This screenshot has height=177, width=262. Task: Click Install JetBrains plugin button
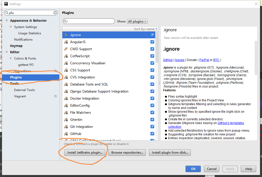85,153
